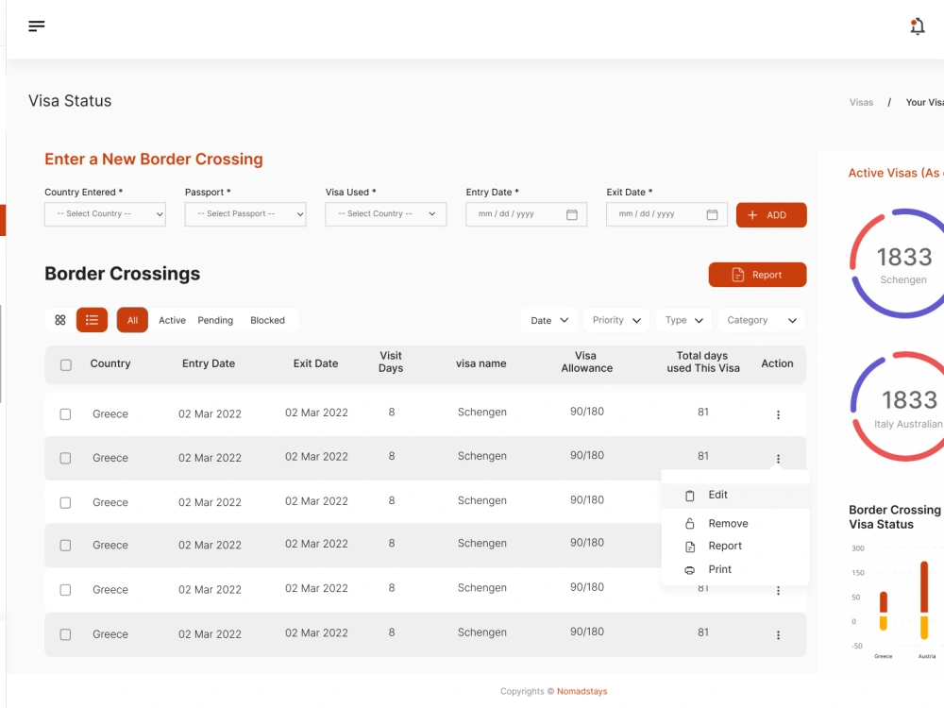The height and width of the screenshot is (708, 944).
Task: Open the Exit Date calendar picker icon
Action: (x=712, y=214)
